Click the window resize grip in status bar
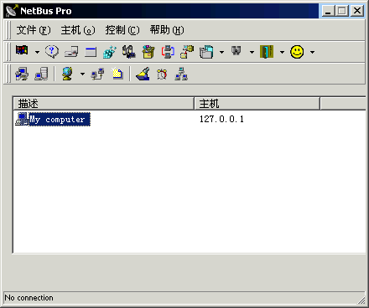Viewport: 369px width, 308px height. (x=361, y=300)
